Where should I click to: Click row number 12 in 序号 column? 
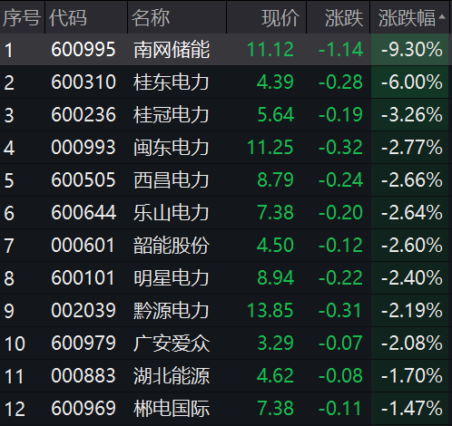point(15,409)
